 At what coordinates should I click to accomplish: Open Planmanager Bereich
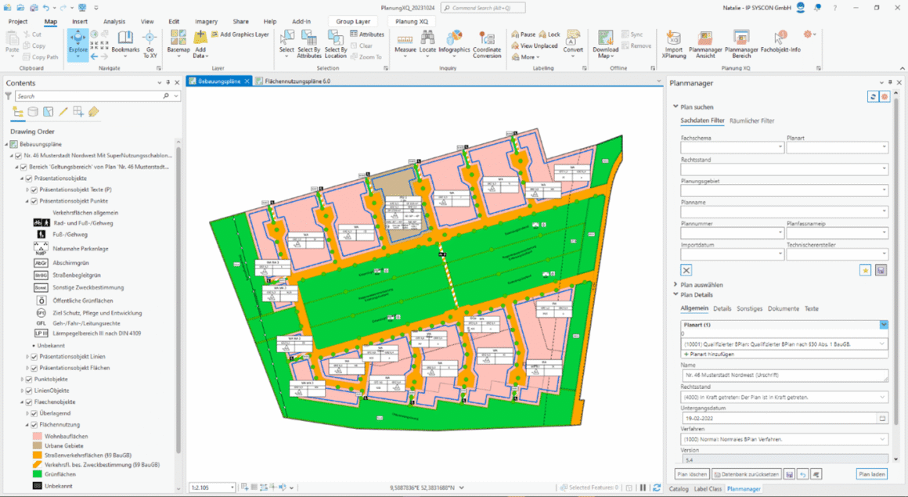(x=741, y=44)
